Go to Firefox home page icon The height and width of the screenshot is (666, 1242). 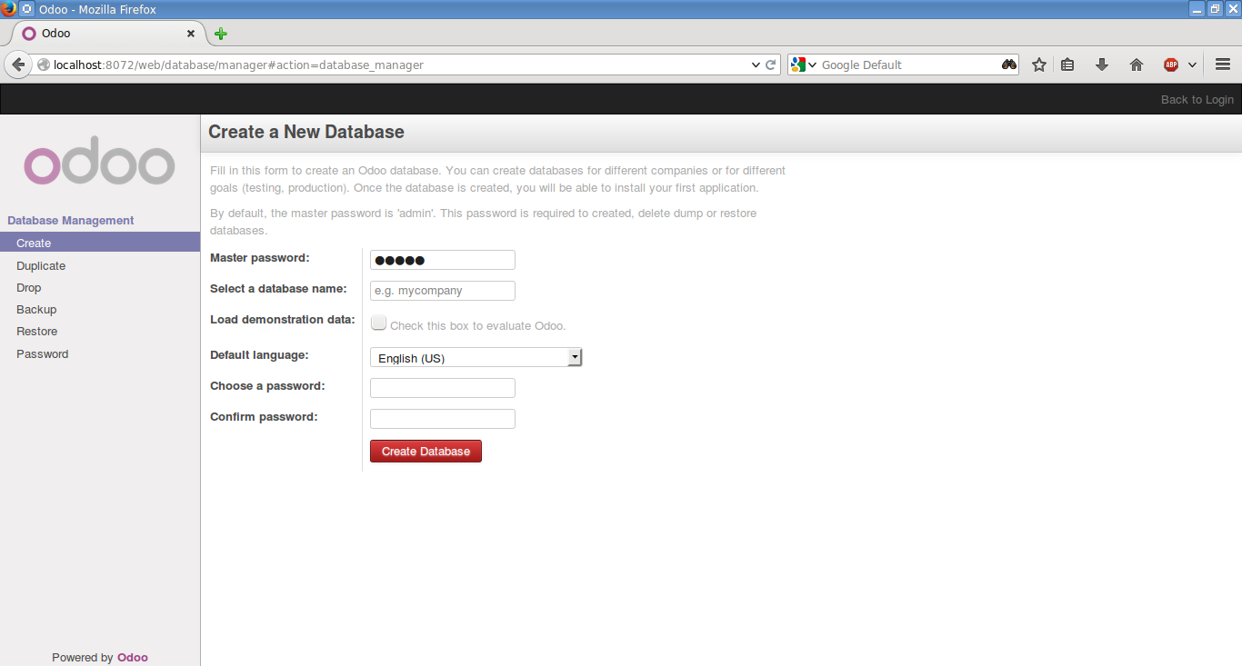pyautogui.click(x=1137, y=65)
